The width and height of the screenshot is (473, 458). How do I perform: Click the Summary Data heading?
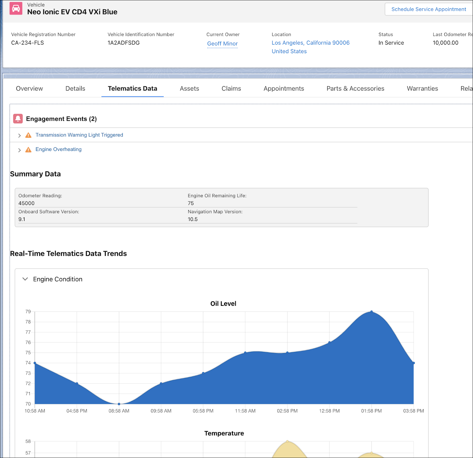(x=35, y=174)
